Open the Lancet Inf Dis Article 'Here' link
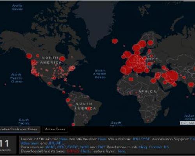The image size is (195, 156). point(63,139)
